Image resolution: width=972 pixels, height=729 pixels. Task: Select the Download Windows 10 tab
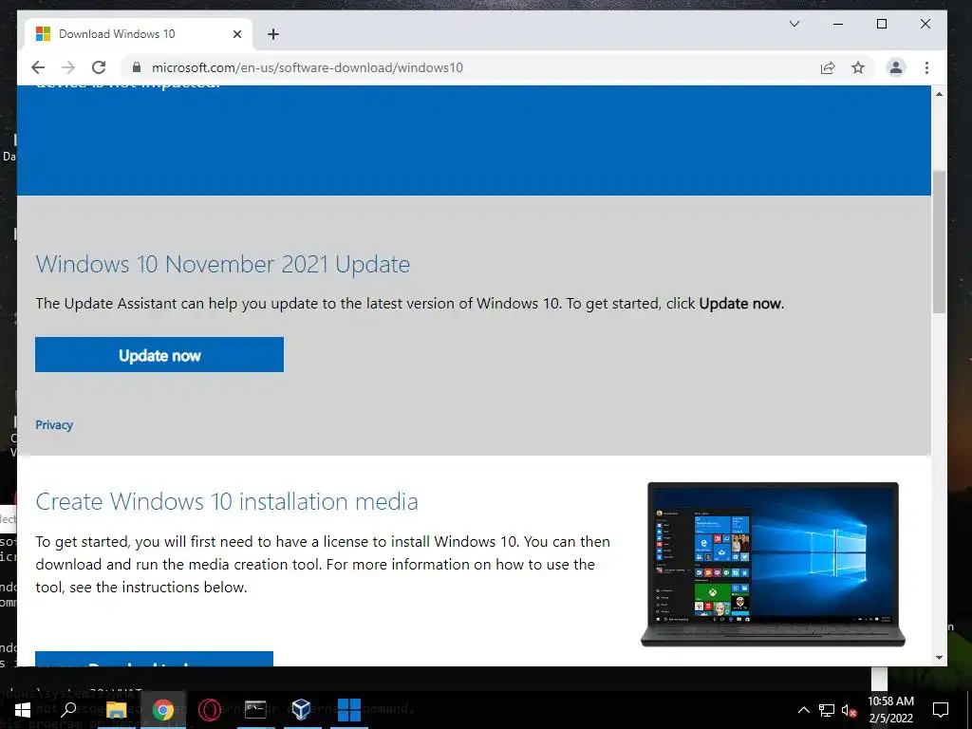click(138, 34)
